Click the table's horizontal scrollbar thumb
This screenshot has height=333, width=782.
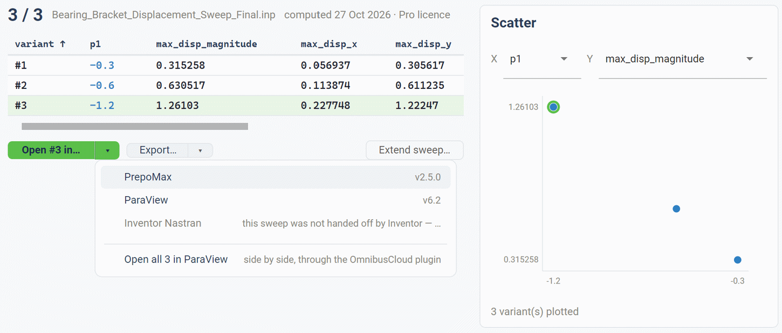tap(135, 127)
